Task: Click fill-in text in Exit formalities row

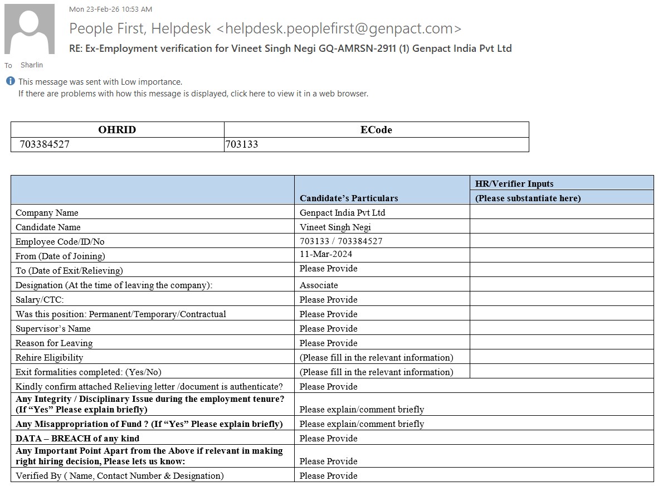Action: click(x=377, y=372)
